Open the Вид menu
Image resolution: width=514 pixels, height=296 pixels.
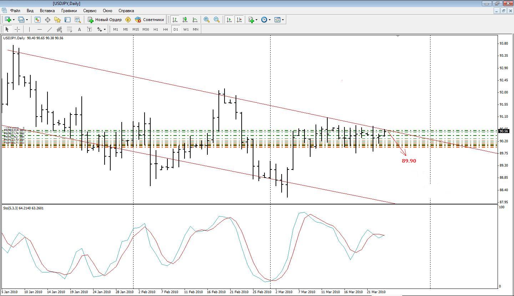point(30,11)
